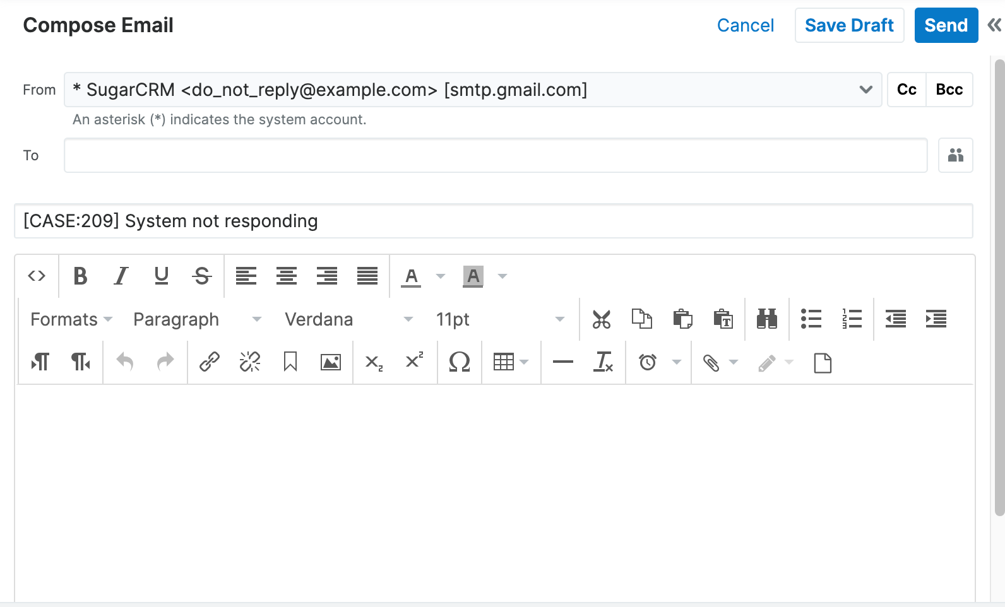Open the paperclip attachment menu

(720, 362)
